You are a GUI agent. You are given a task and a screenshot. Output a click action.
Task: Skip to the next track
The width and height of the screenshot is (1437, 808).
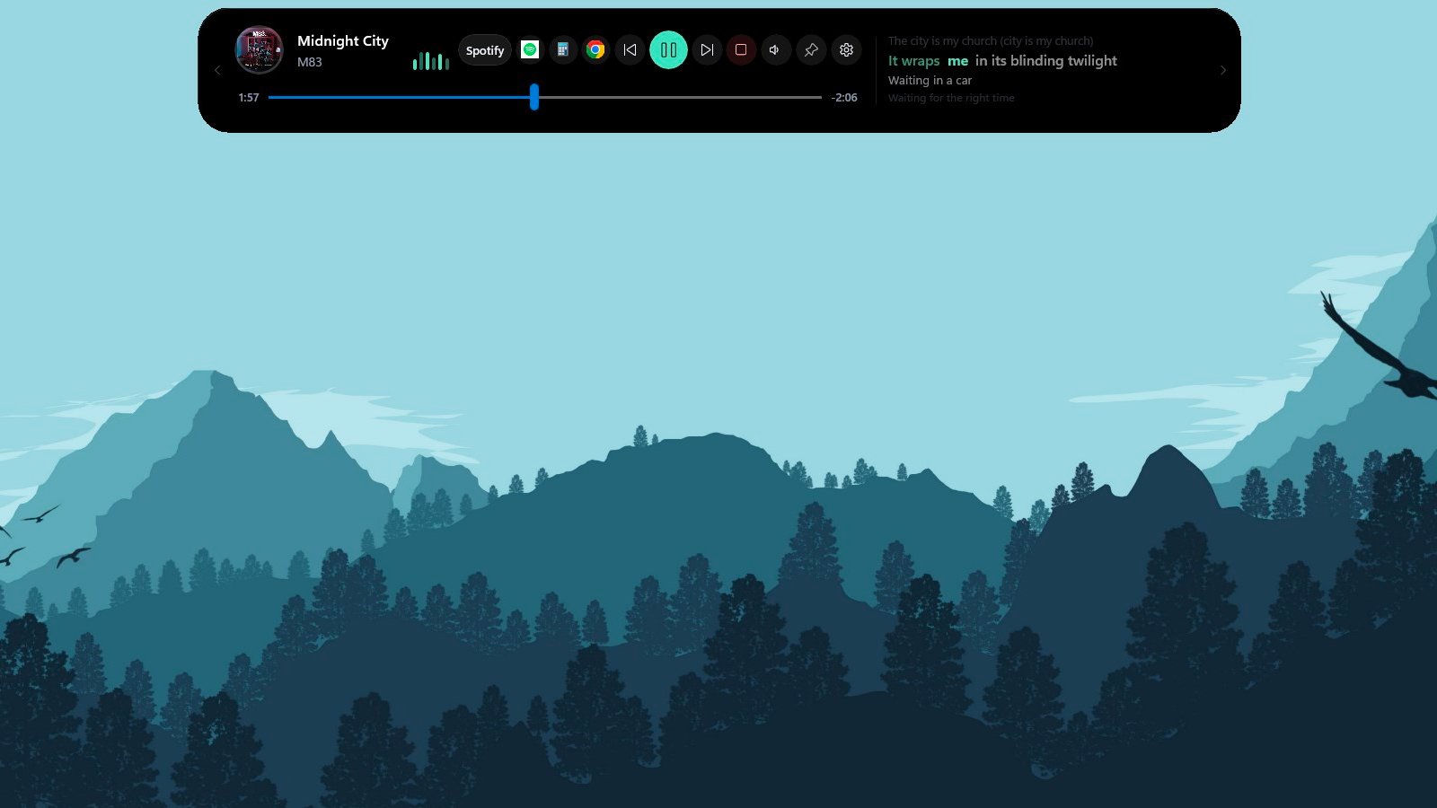point(707,50)
